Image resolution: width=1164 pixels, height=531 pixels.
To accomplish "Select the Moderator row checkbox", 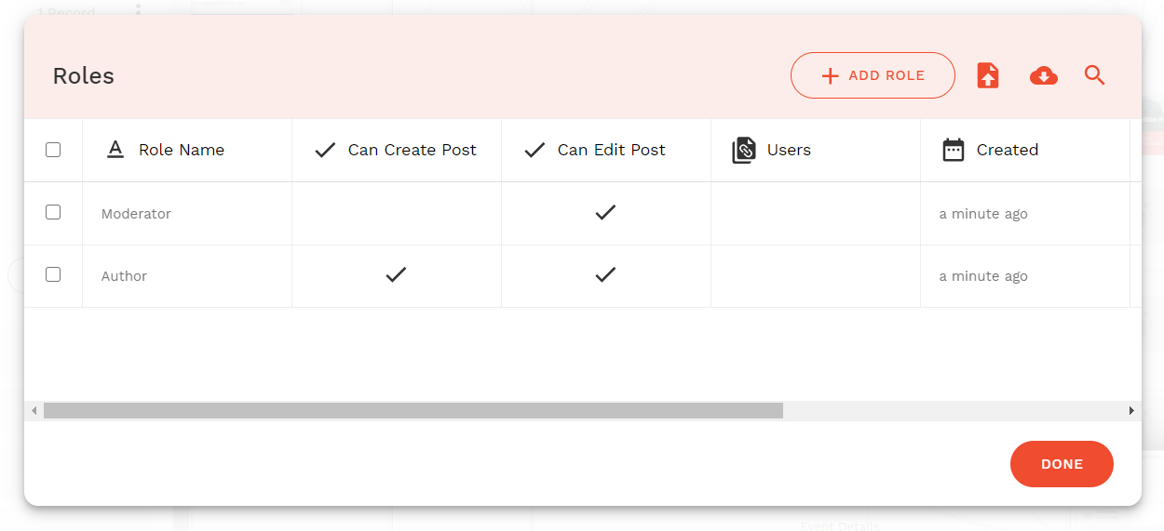I will coord(53,213).
